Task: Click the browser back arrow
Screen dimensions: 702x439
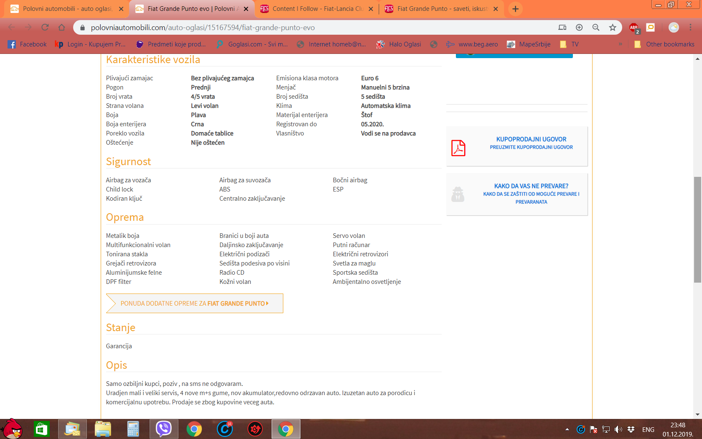Action: [x=12, y=27]
